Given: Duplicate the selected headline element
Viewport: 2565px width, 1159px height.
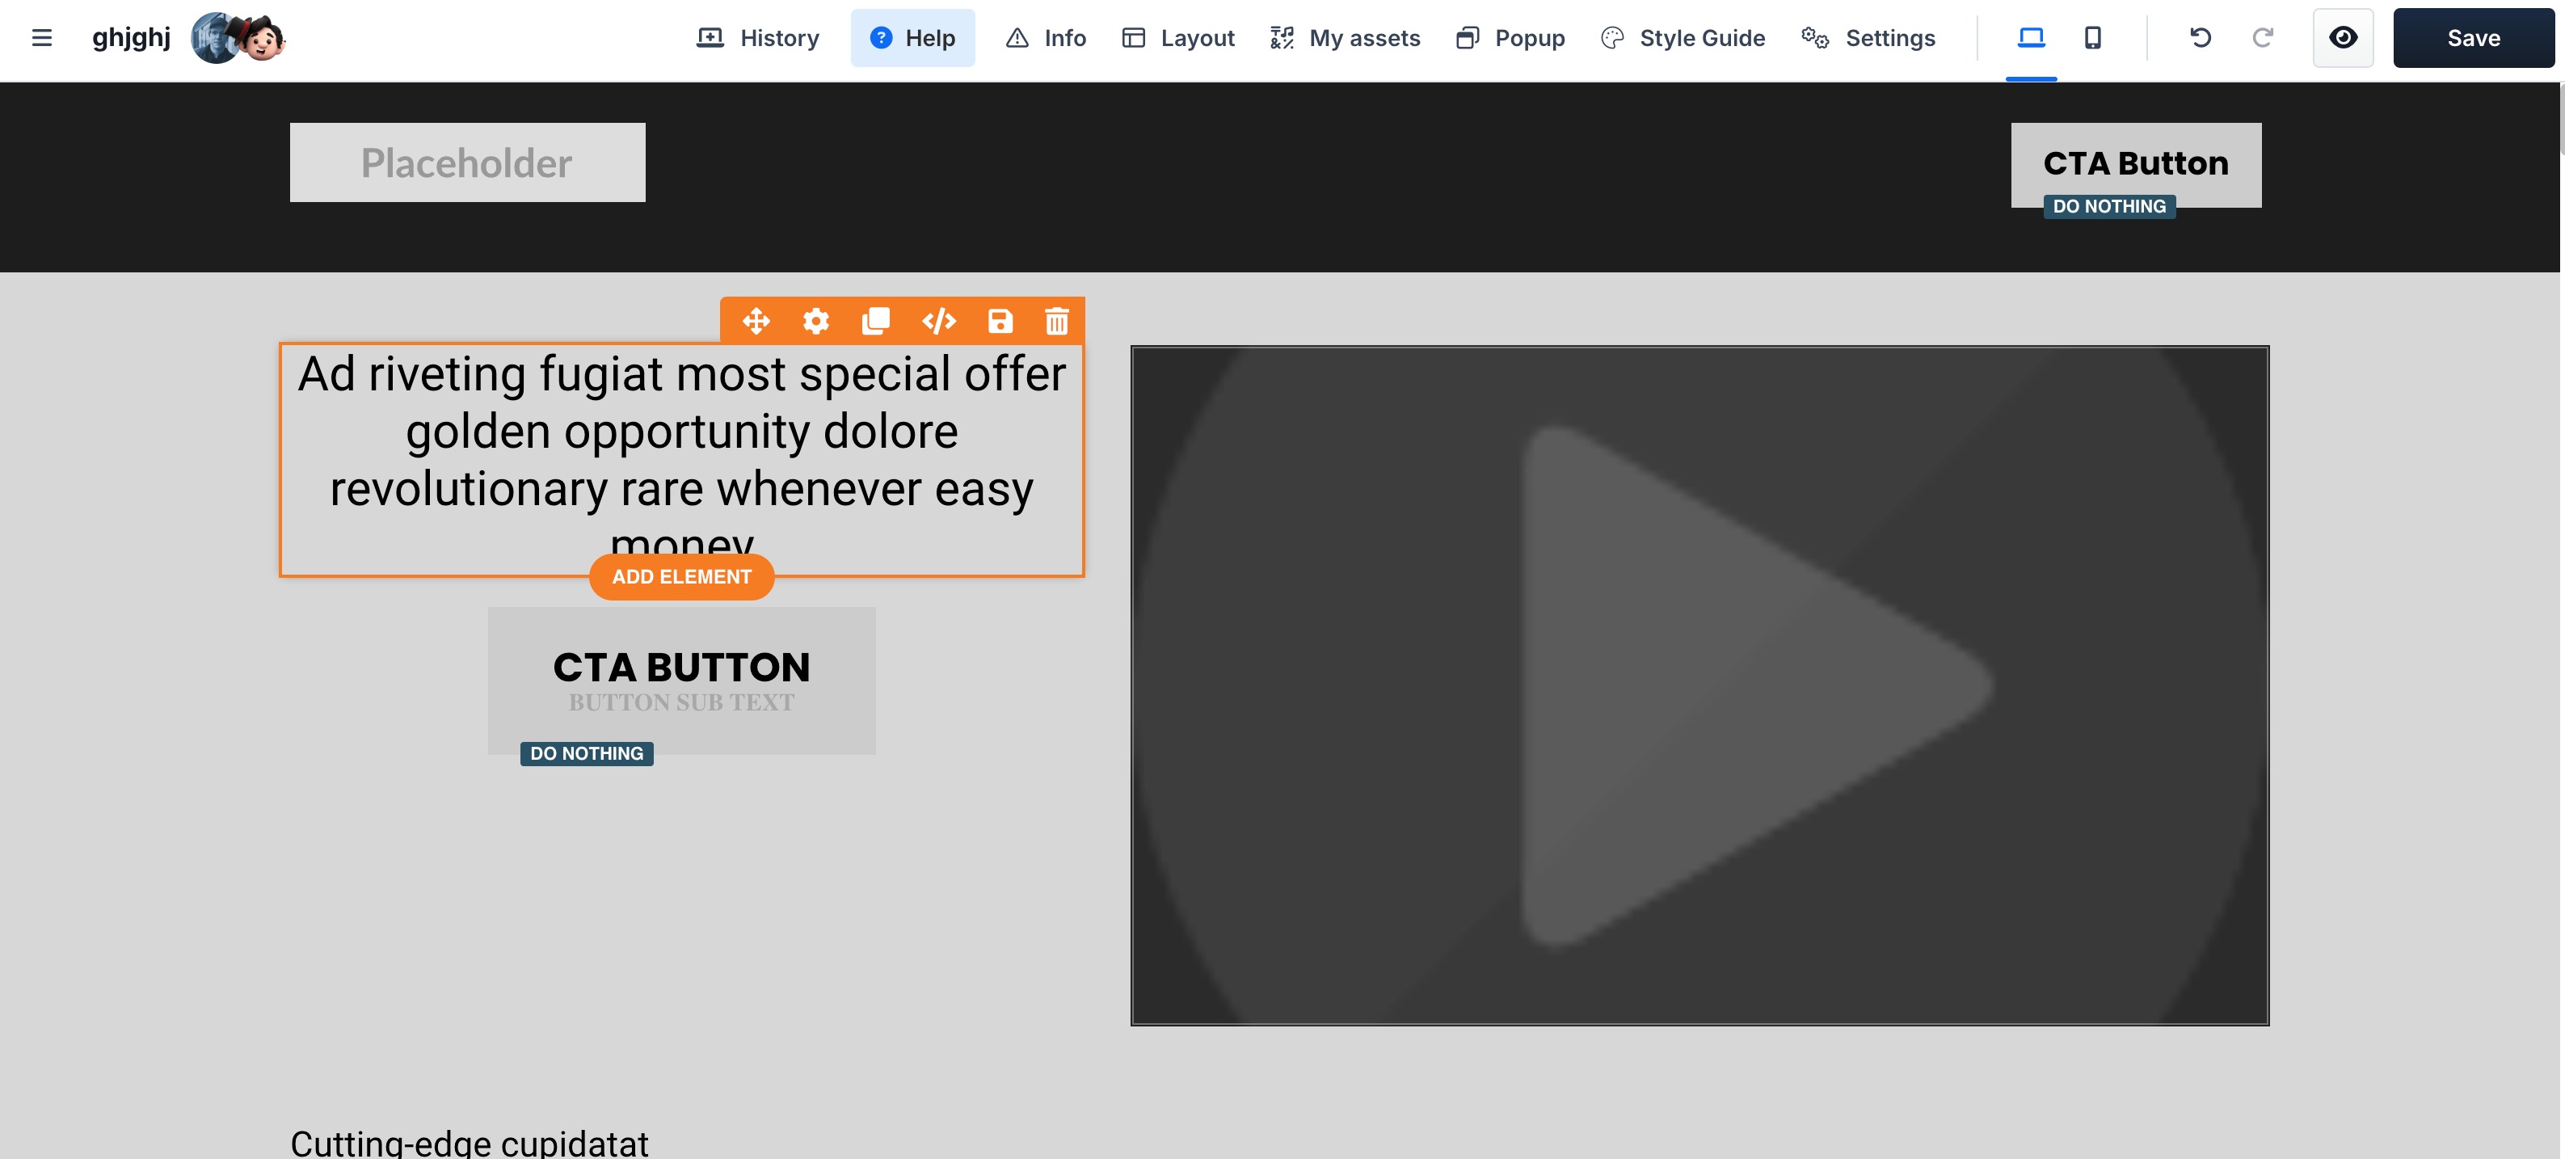Looking at the screenshot, I should tap(875, 321).
